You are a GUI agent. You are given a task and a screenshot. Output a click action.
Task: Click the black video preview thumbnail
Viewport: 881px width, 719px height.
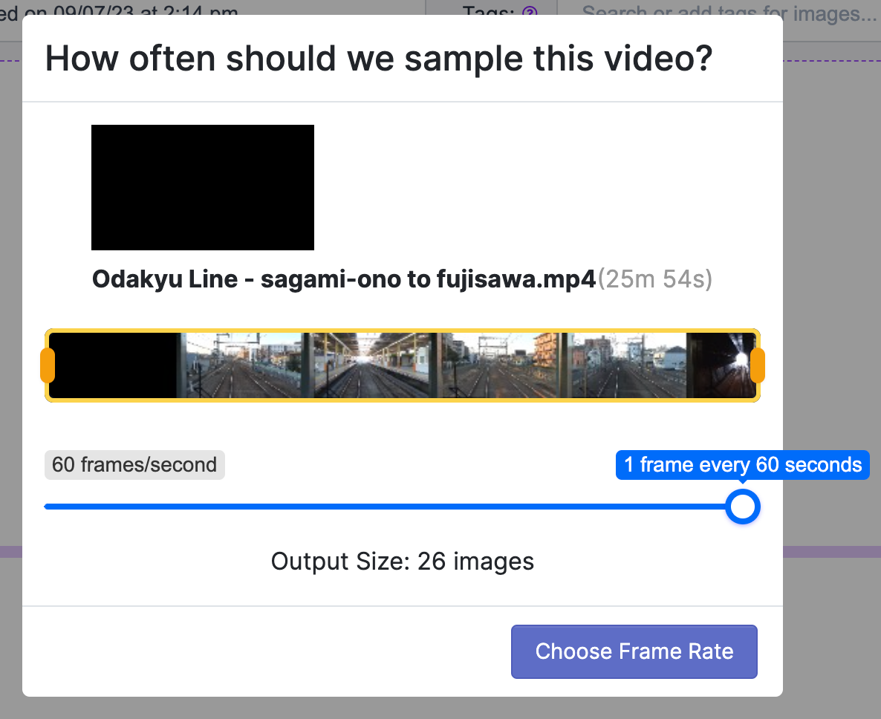pyautogui.click(x=203, y=187)
